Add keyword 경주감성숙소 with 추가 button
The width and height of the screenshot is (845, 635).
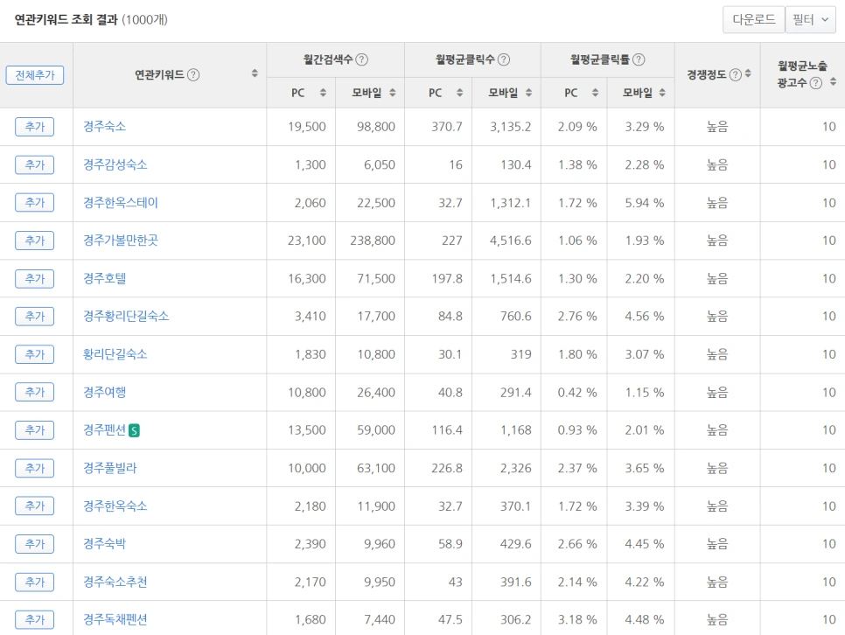tap(34, 165)
